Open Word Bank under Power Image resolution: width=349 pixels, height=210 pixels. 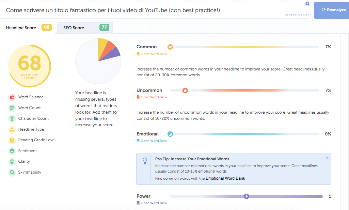[154, 203]
